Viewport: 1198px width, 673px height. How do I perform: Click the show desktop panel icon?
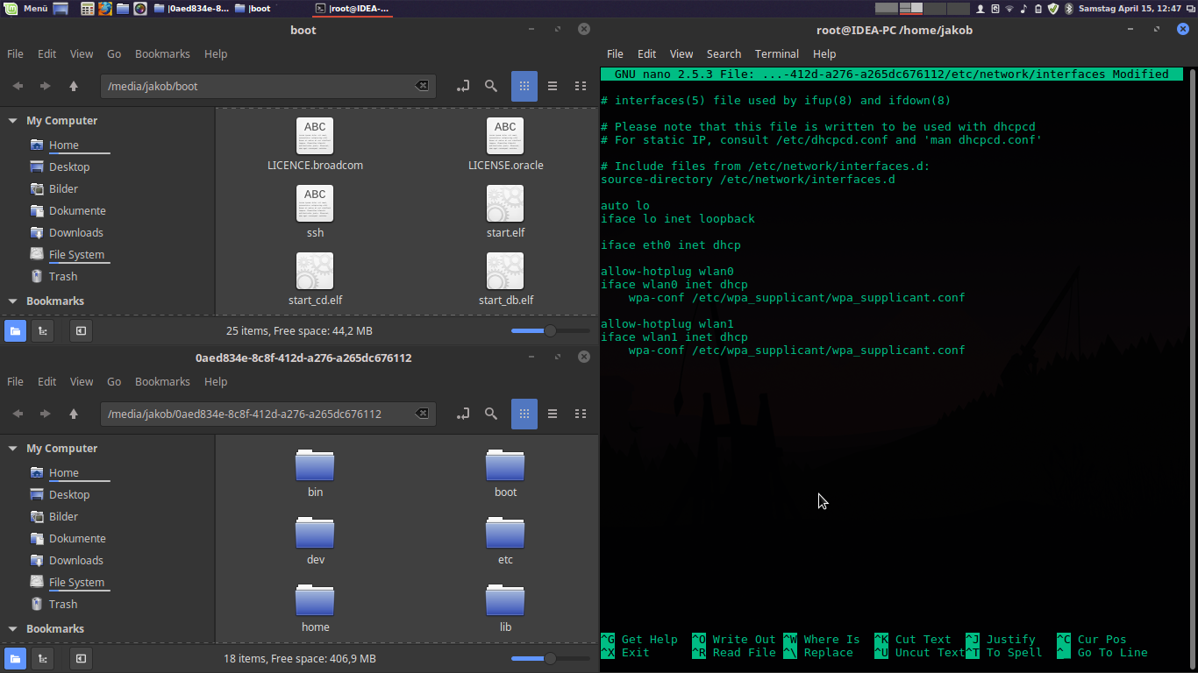point(61,9)
